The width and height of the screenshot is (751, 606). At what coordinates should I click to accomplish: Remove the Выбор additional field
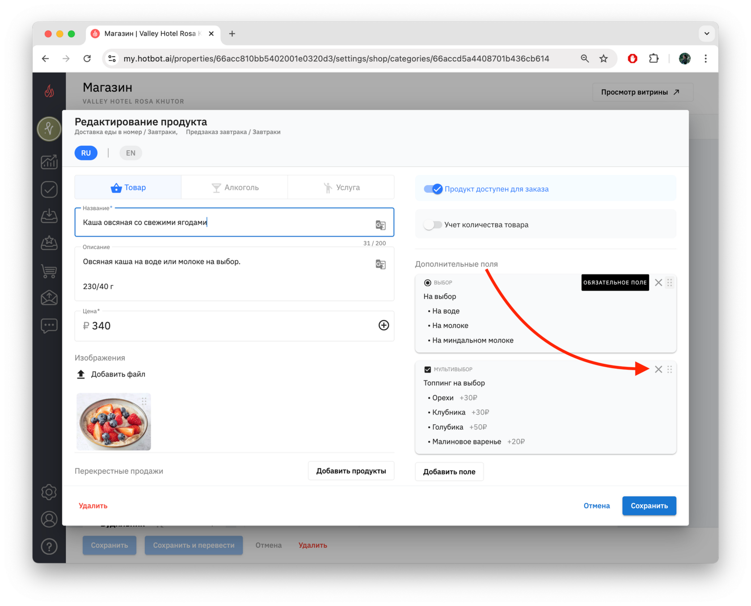(658, 283)
